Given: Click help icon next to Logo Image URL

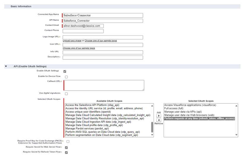Looking at the screenshot, I should click(x=60, y=37).
